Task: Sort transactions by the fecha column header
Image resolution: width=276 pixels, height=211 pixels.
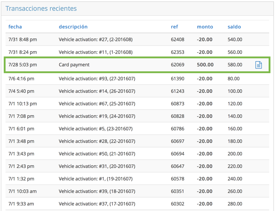Action: pyautogui.click(x=15, y=27)
